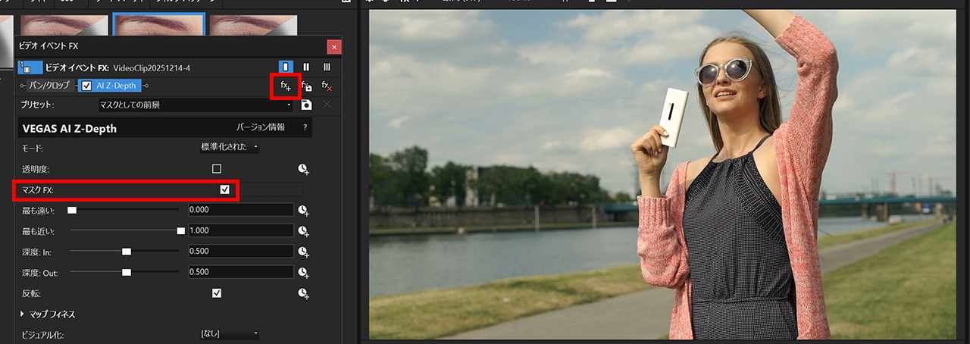The height and width of the screenshot is (344, 970).
Task: Select パン/クロップ in the FX chain
Action: 48,86
